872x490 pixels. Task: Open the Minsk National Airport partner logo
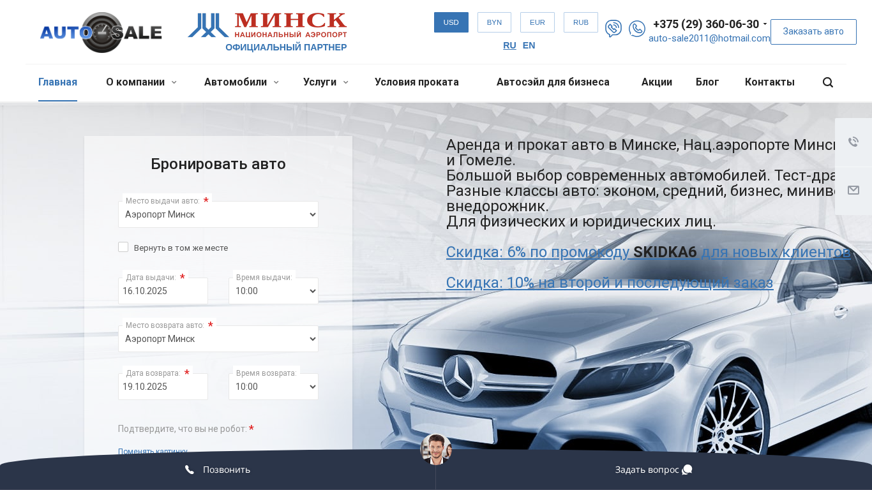click(x=267, y=26)
